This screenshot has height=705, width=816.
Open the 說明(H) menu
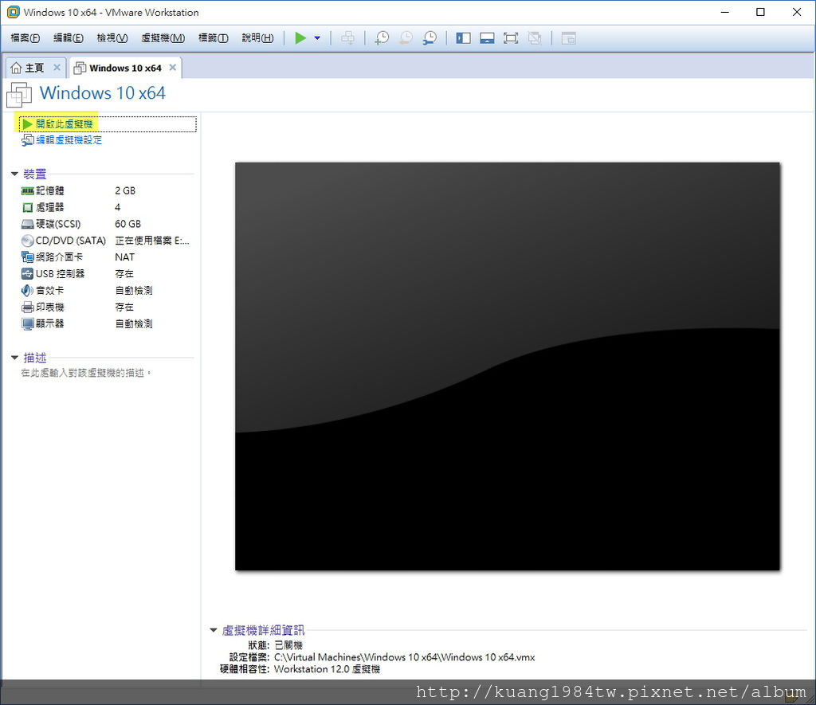coord(257,38)
